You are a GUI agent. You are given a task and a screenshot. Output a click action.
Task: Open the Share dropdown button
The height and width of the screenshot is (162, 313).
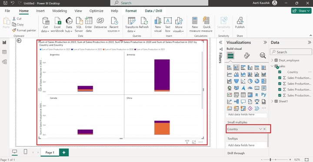point(301,11)
